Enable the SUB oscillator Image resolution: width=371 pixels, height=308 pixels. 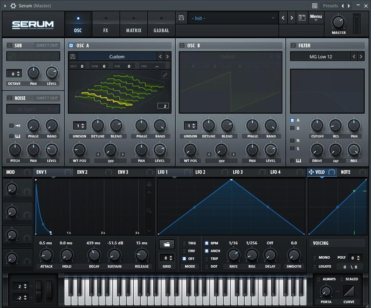[x=9, y=45]
